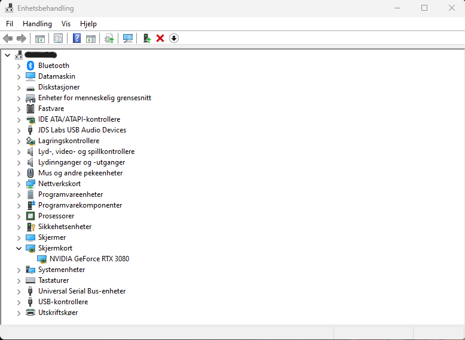
Task: Maximize the Enhetsbehandling window
Action: pos(424,8)
